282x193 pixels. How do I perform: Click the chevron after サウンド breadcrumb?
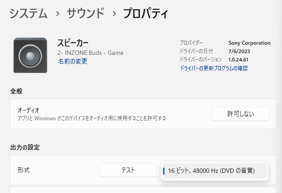114,14
